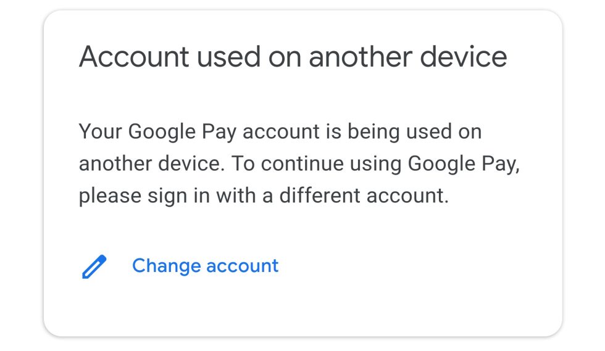Click the word 'another' in the heading
Viewport: 605px width, 351px height.
coord(361,57)
